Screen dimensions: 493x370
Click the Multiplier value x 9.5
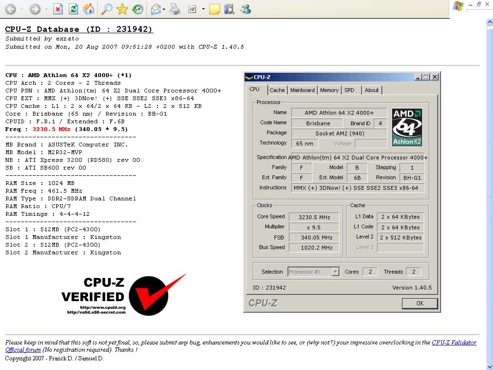point(314,227)
